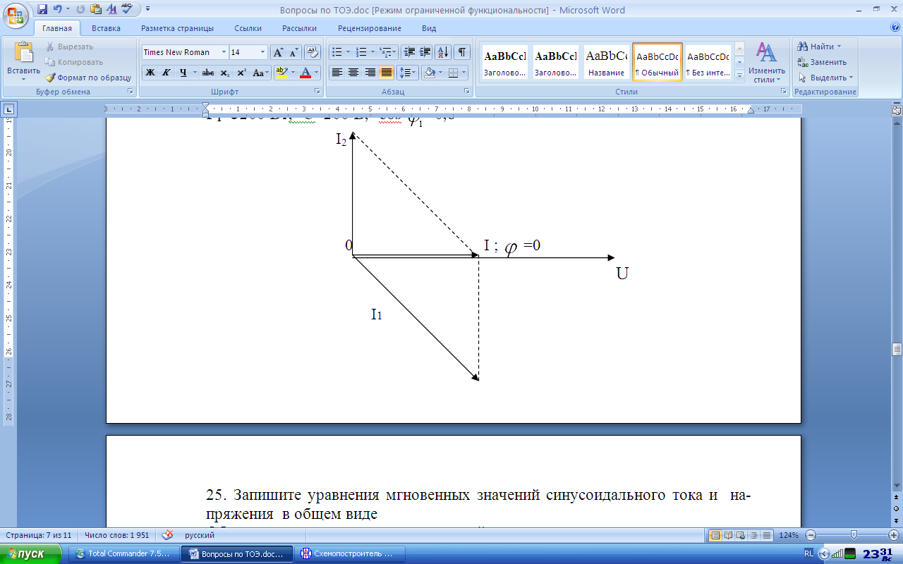This screenshot has width=903, height=564.
Task: Open Шрифт dialog launcher
Action: pos(317,92)
